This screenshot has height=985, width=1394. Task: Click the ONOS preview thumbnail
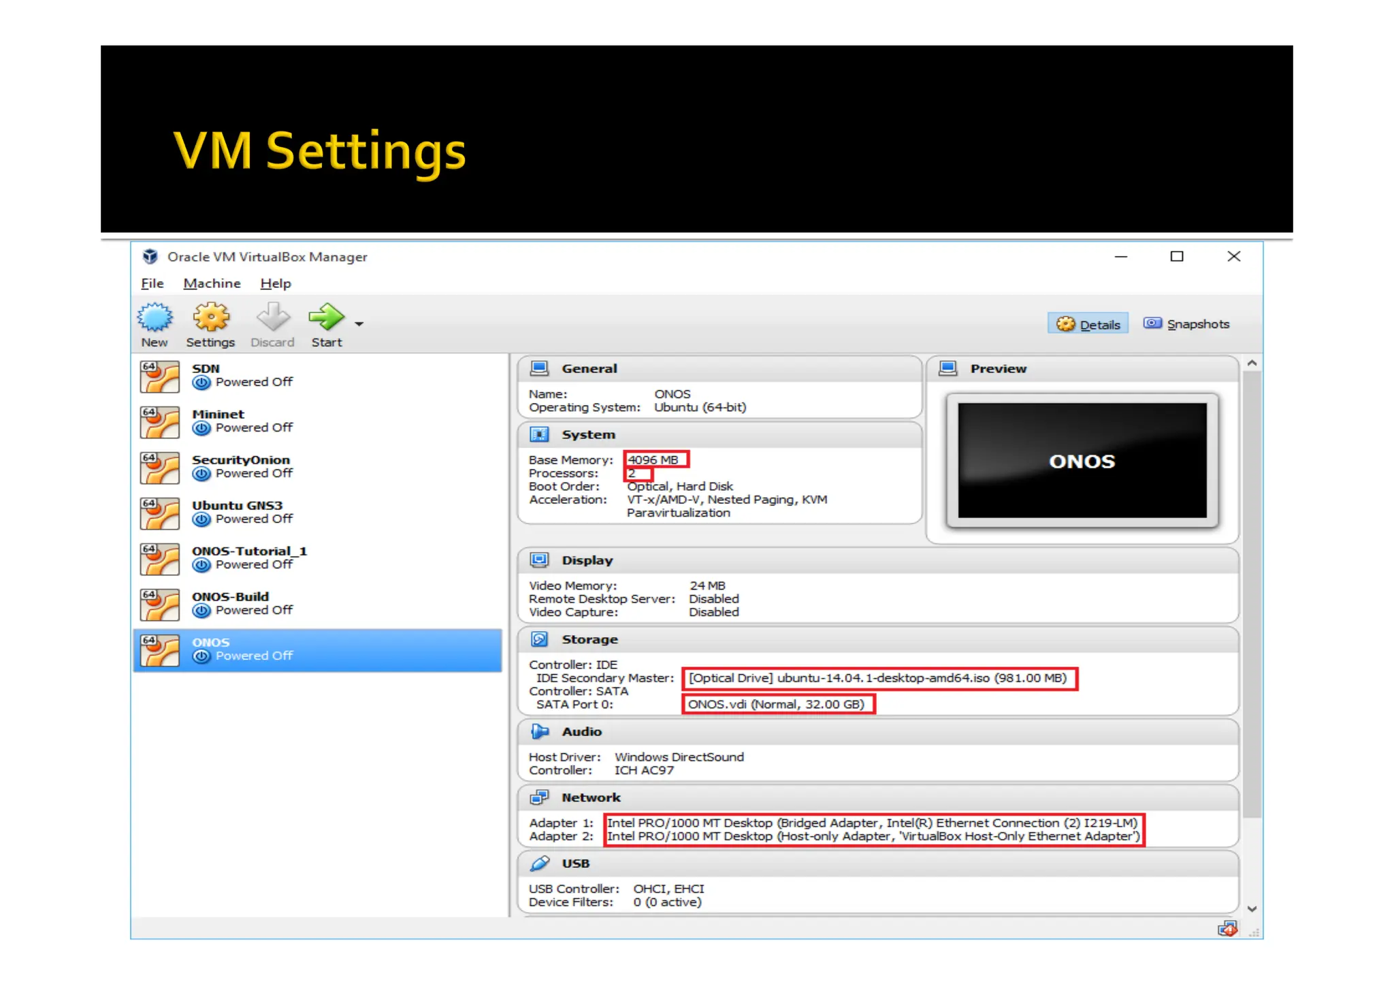pos(1082,461)
